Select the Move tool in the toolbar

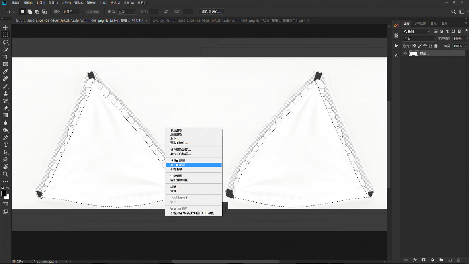pyautogui.click(x=6, y=28)
